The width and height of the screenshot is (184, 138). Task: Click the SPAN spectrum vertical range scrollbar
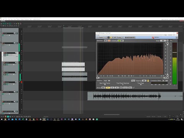[x=168, y=59]
